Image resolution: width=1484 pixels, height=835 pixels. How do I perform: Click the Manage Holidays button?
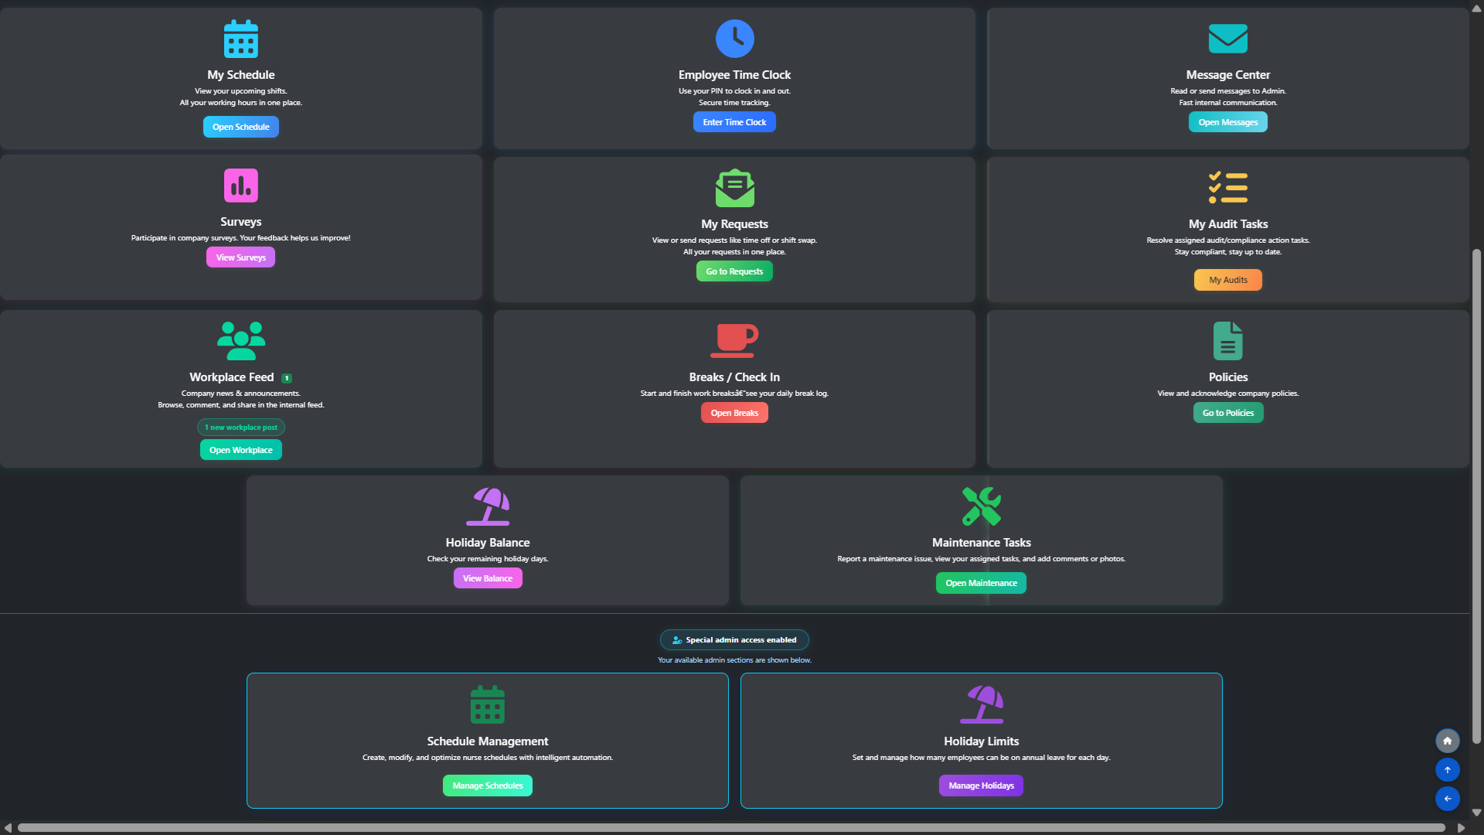981,786
